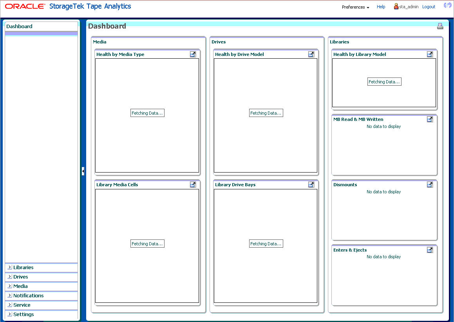Expand the Notifications navigation section

[x=10, y=296]
